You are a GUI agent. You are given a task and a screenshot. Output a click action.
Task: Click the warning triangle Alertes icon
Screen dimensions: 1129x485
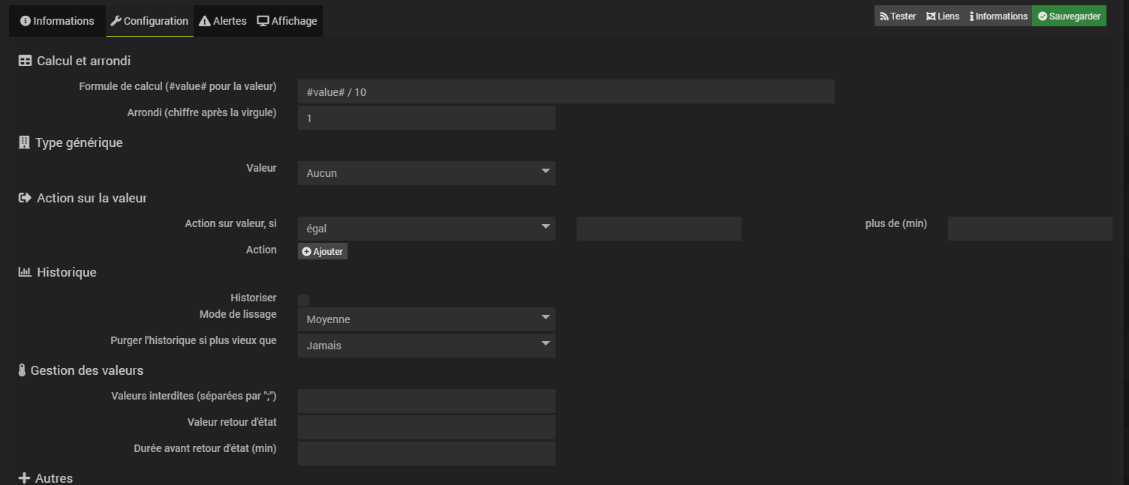pyautogui.click(x=204, y=21)
